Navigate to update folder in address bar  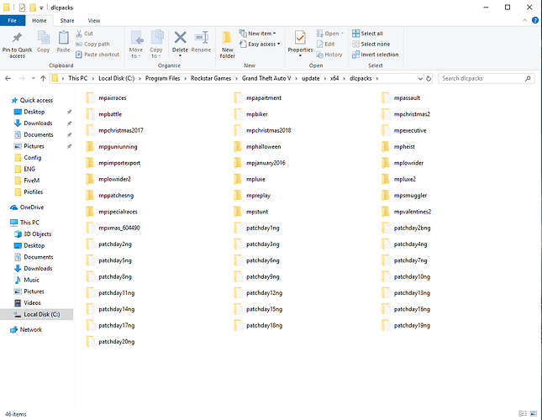310,78
